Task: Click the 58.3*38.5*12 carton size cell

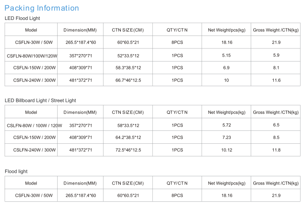Action: (128, 68)
